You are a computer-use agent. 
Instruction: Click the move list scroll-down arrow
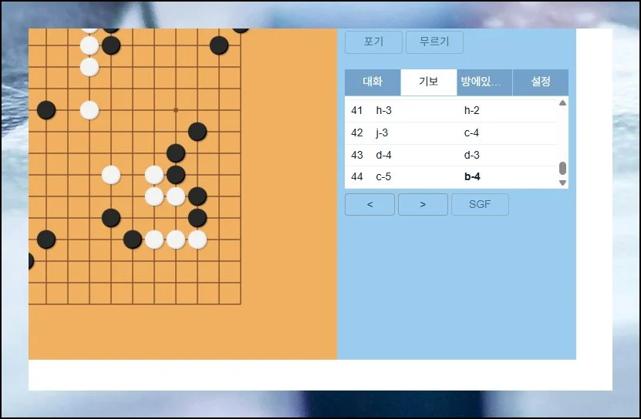coord(562,183)
